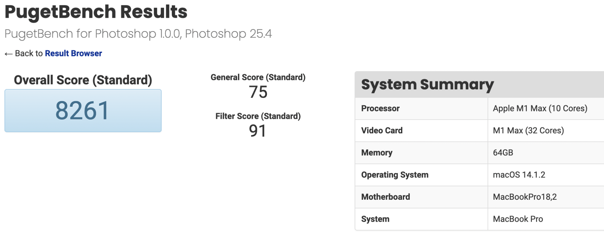Select the System row MacBook Pro value

coord(518,219)
